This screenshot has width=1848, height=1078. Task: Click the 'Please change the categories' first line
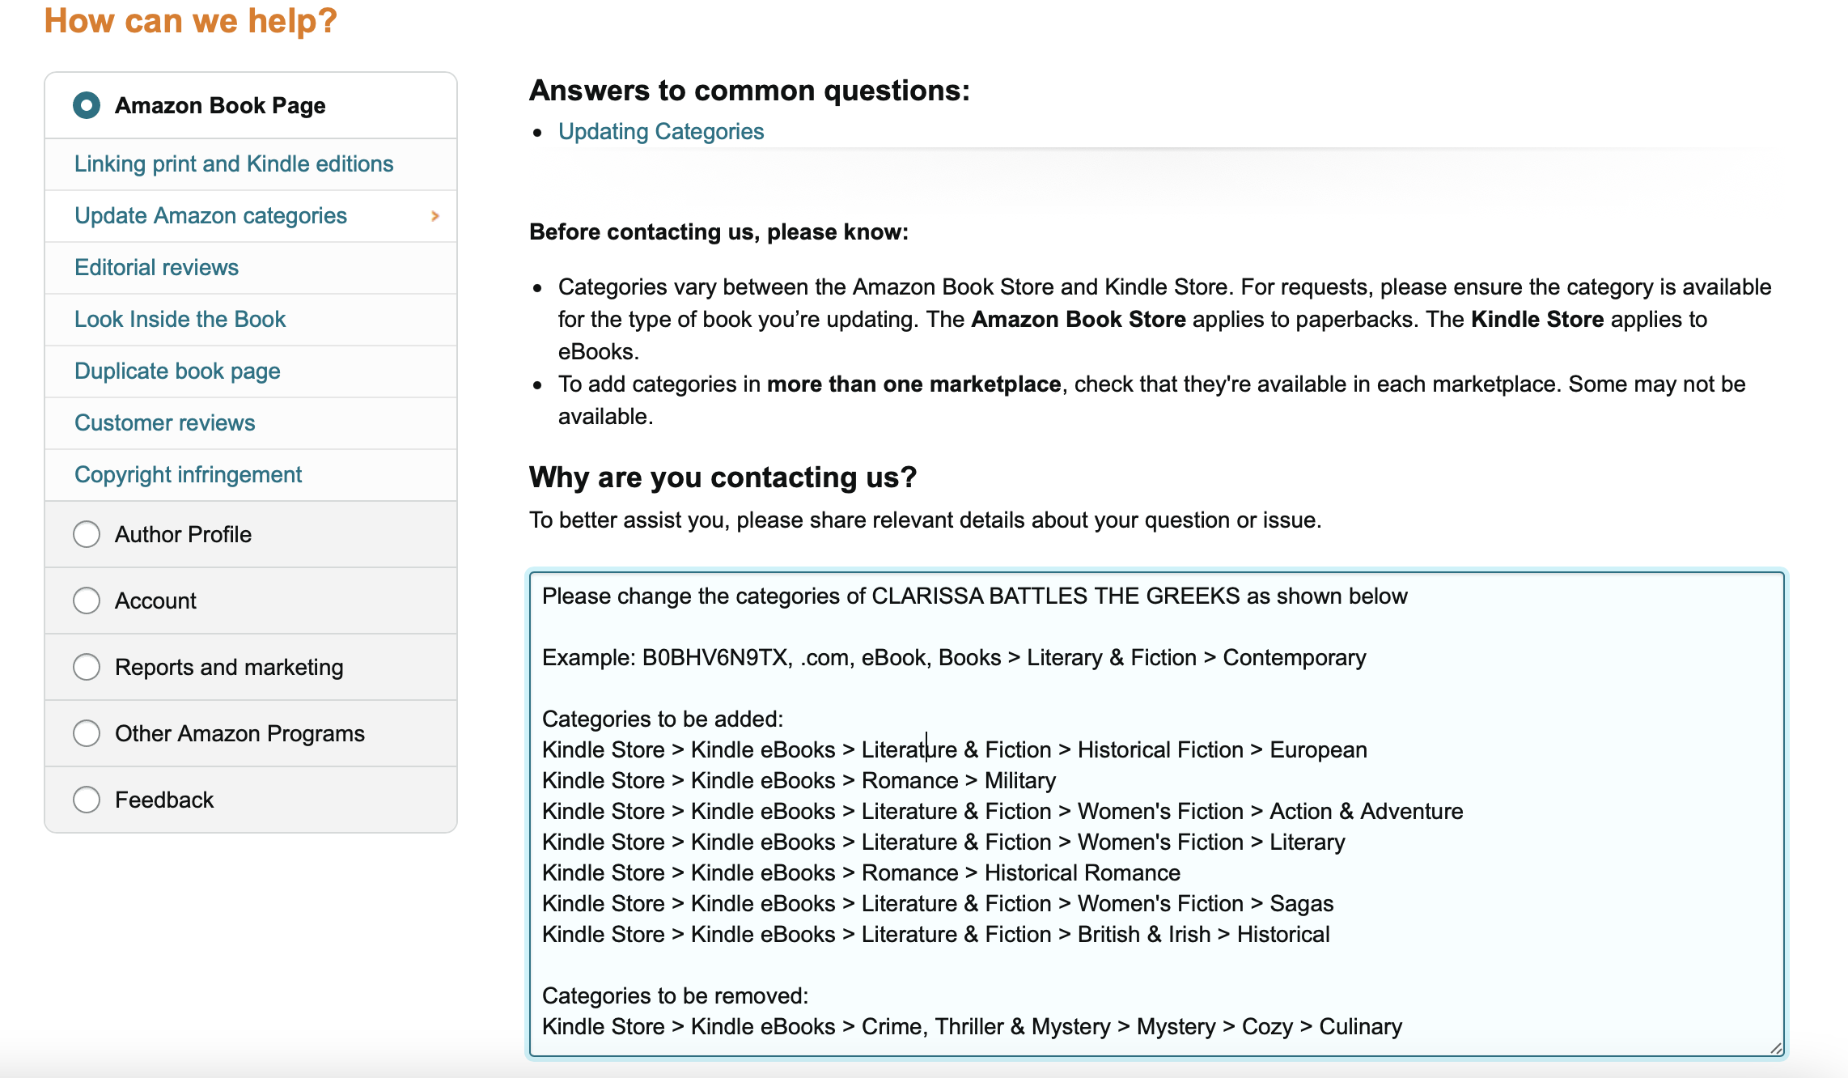click(975, 596)
